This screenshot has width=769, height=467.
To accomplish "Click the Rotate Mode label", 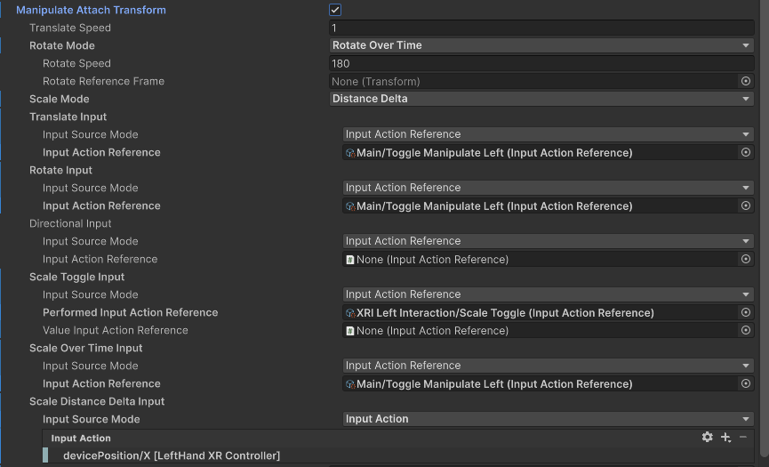I will [62, 45].
